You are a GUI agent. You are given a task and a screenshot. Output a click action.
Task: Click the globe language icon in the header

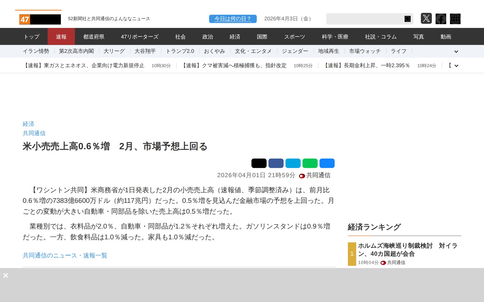tap(455, 19)
